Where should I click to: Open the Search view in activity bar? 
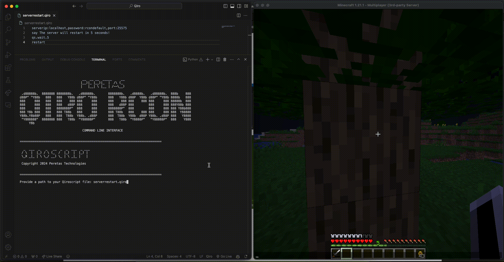point(8,29)
